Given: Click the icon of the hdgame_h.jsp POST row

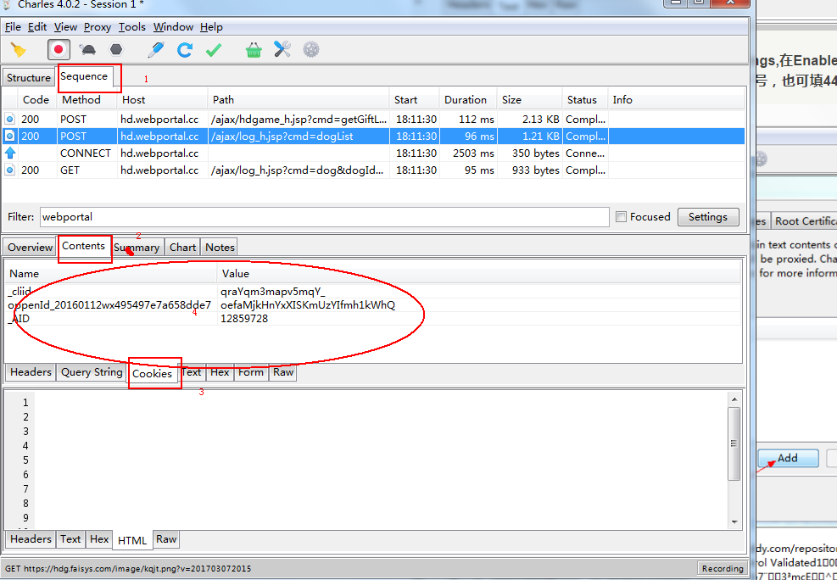Looking at the screenshot, I should tap(9, 119).
